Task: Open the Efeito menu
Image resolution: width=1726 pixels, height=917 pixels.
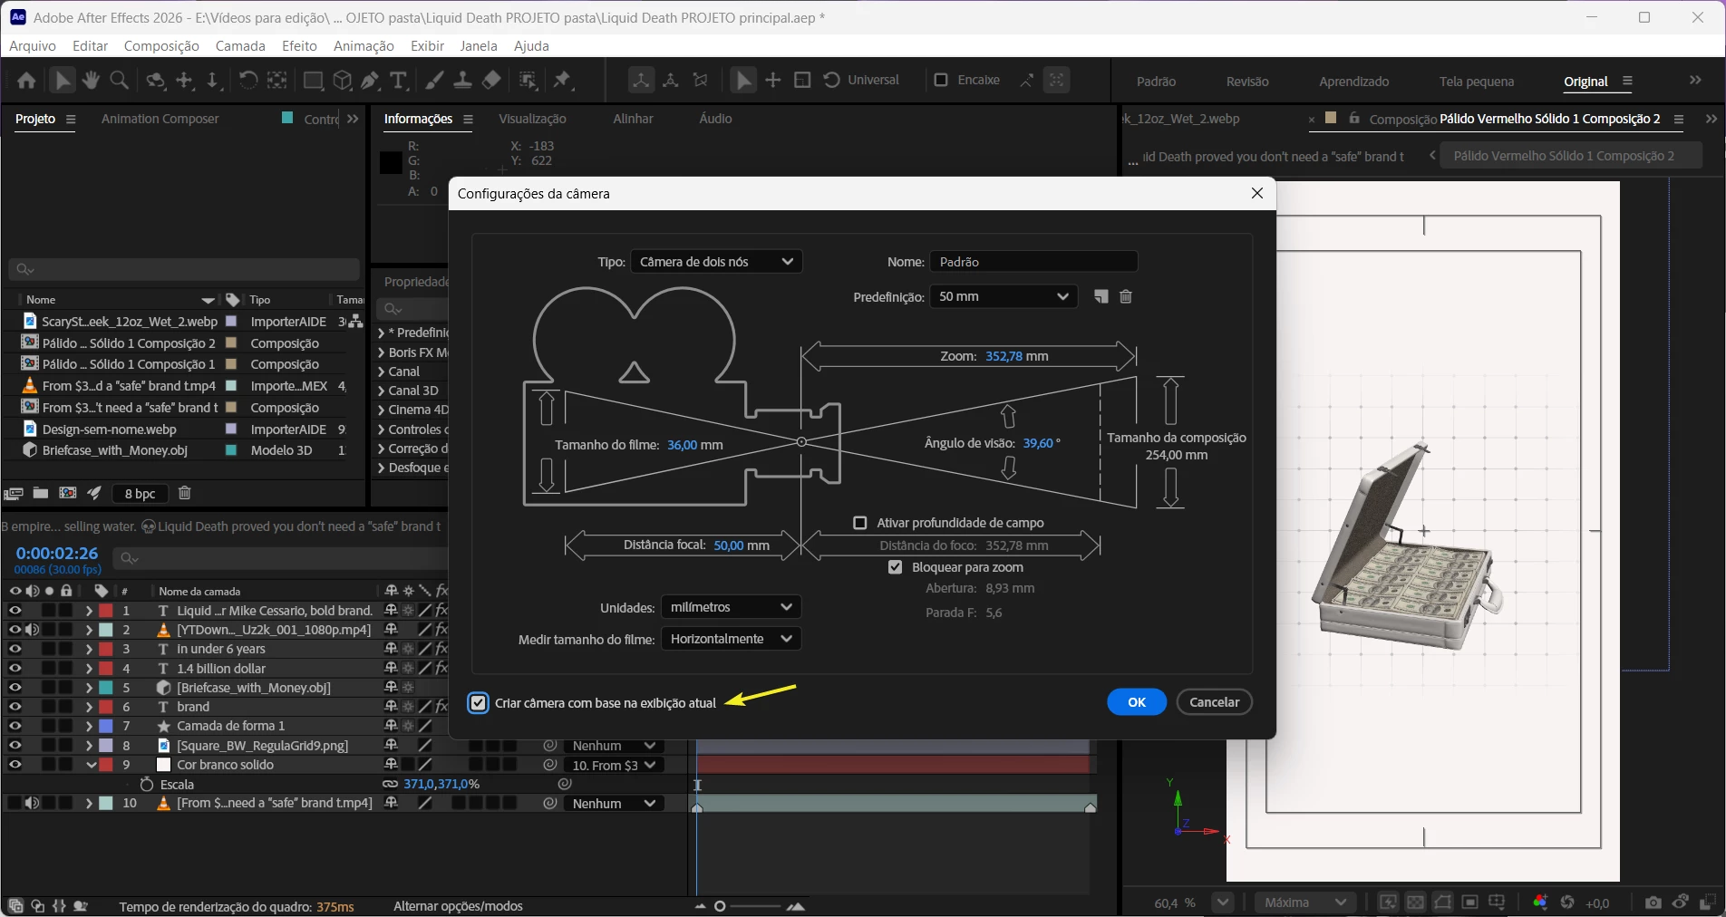Action: tap(299, 46)
